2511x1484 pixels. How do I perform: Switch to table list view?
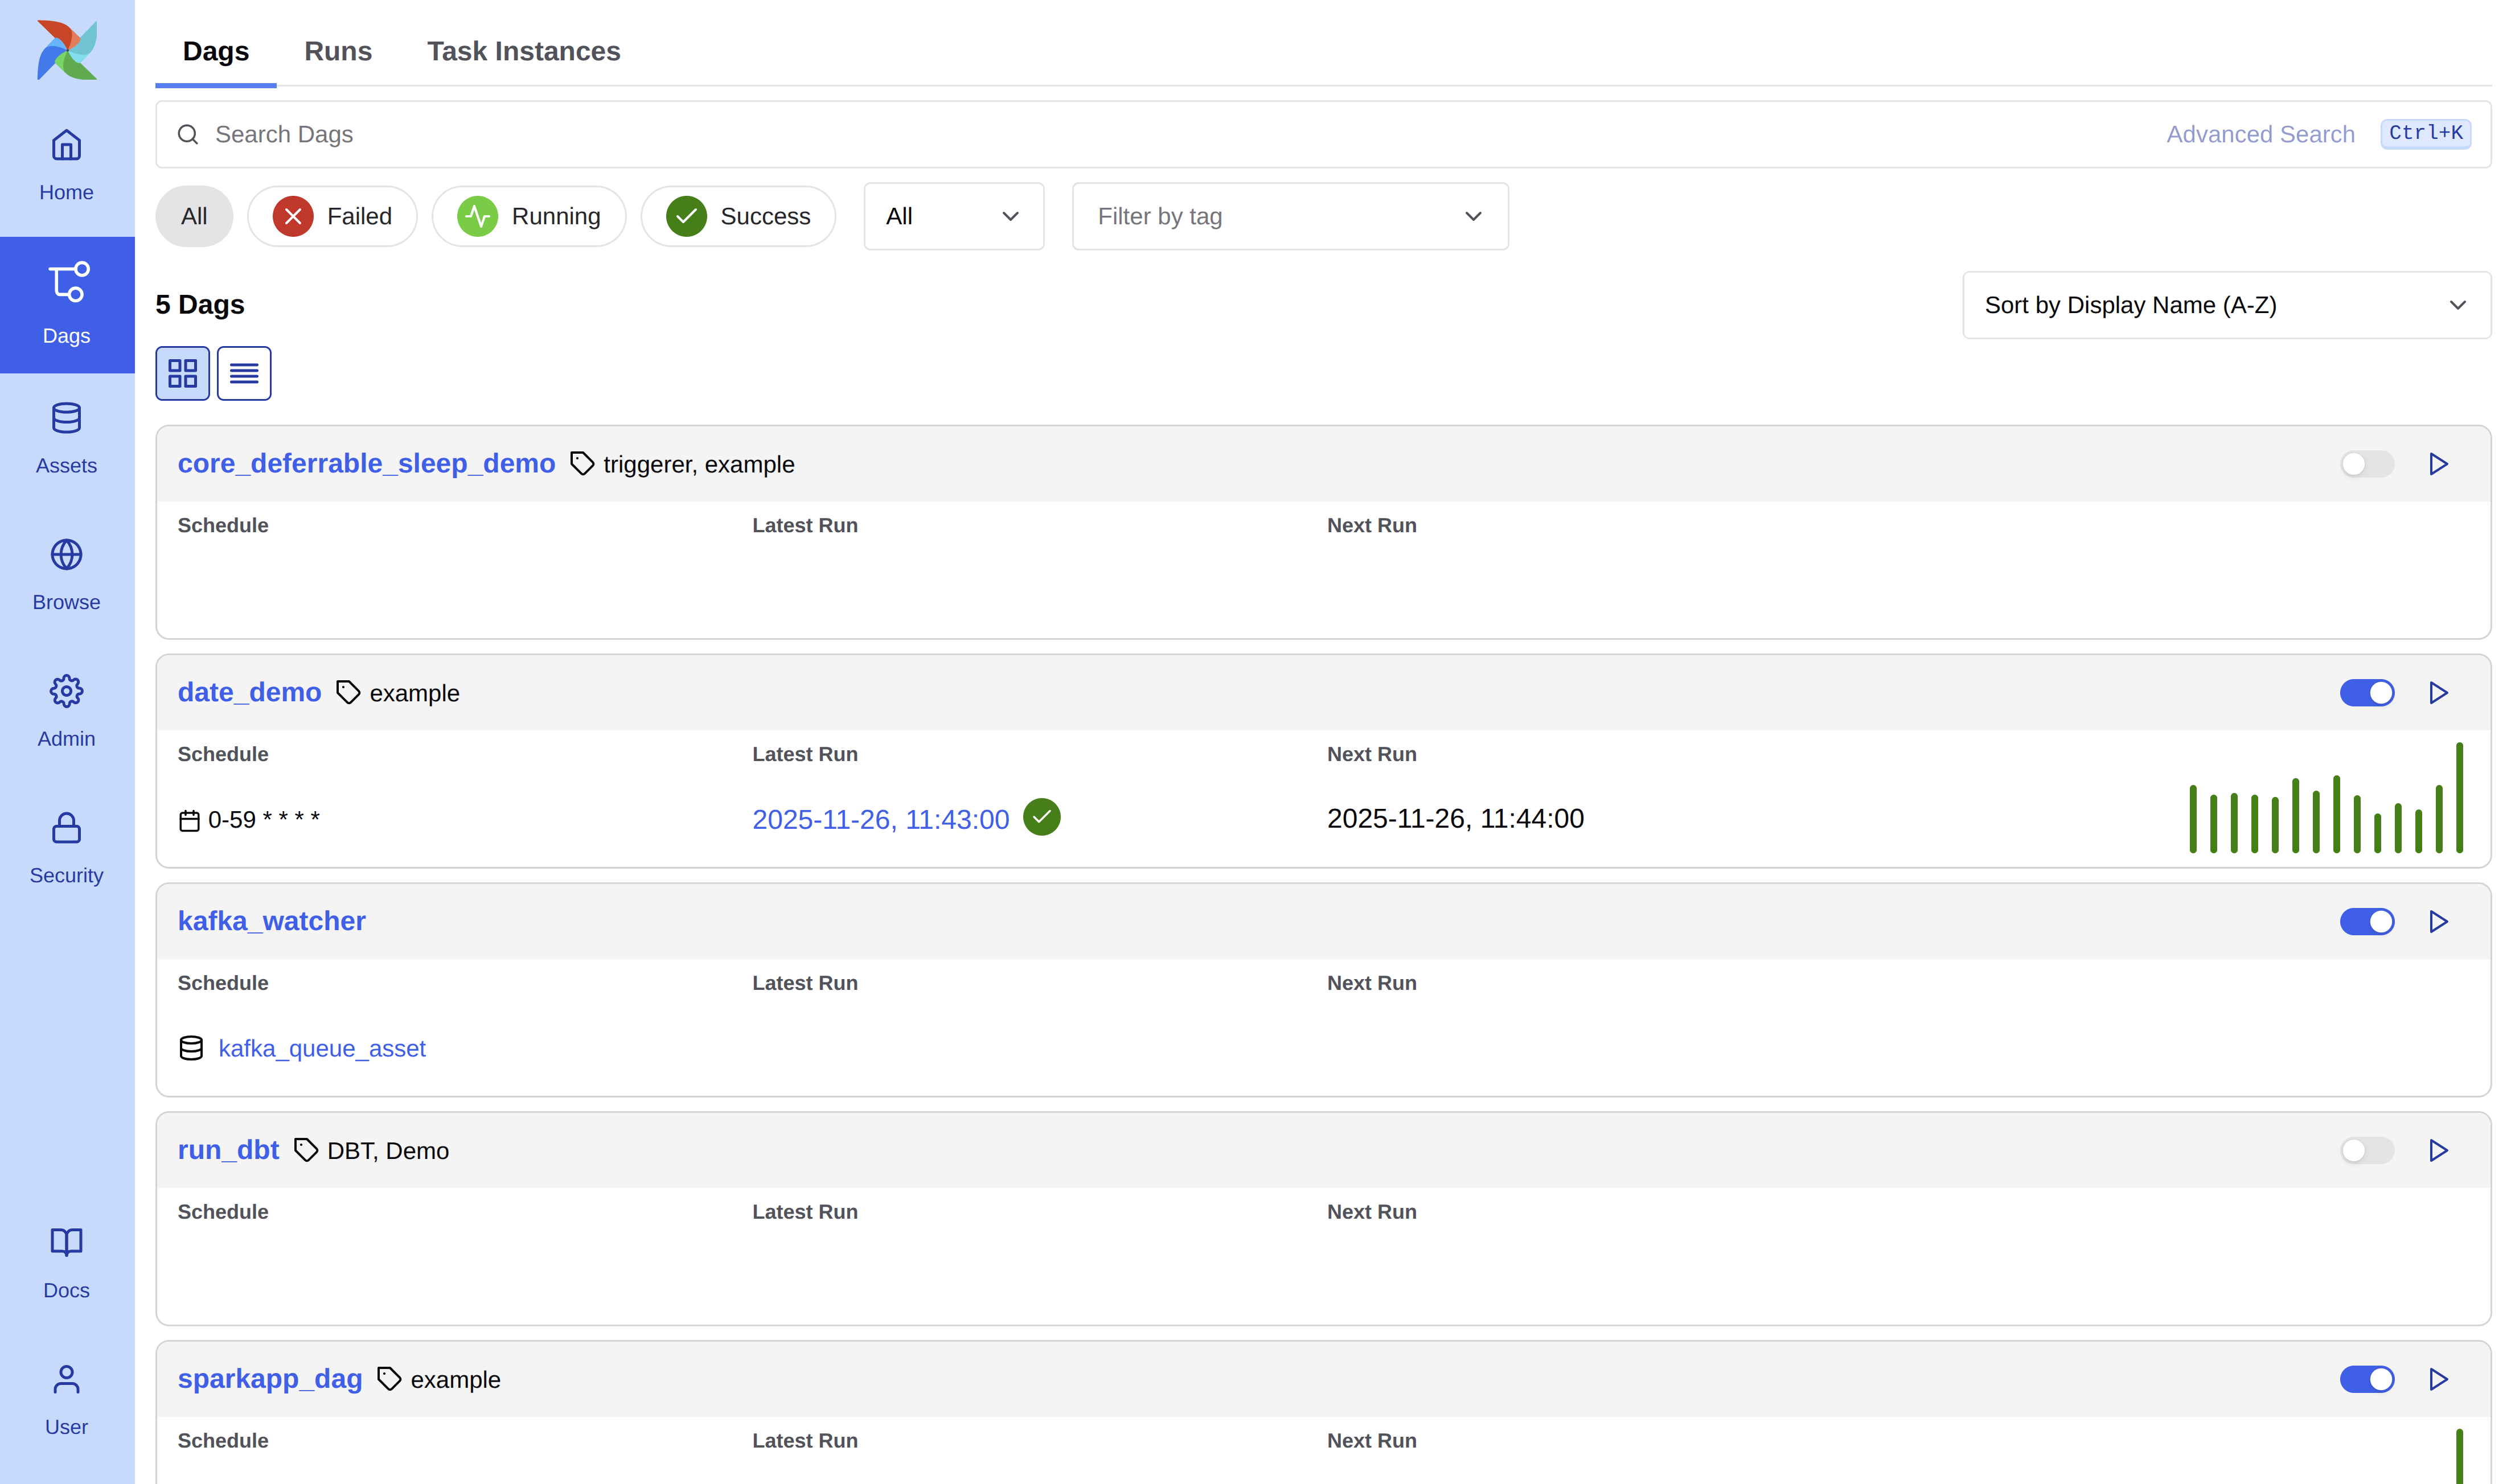244,373
